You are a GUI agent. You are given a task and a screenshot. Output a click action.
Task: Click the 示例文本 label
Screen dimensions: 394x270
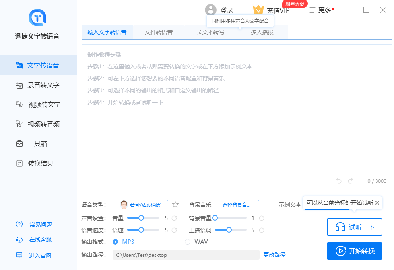coord(290,205)
